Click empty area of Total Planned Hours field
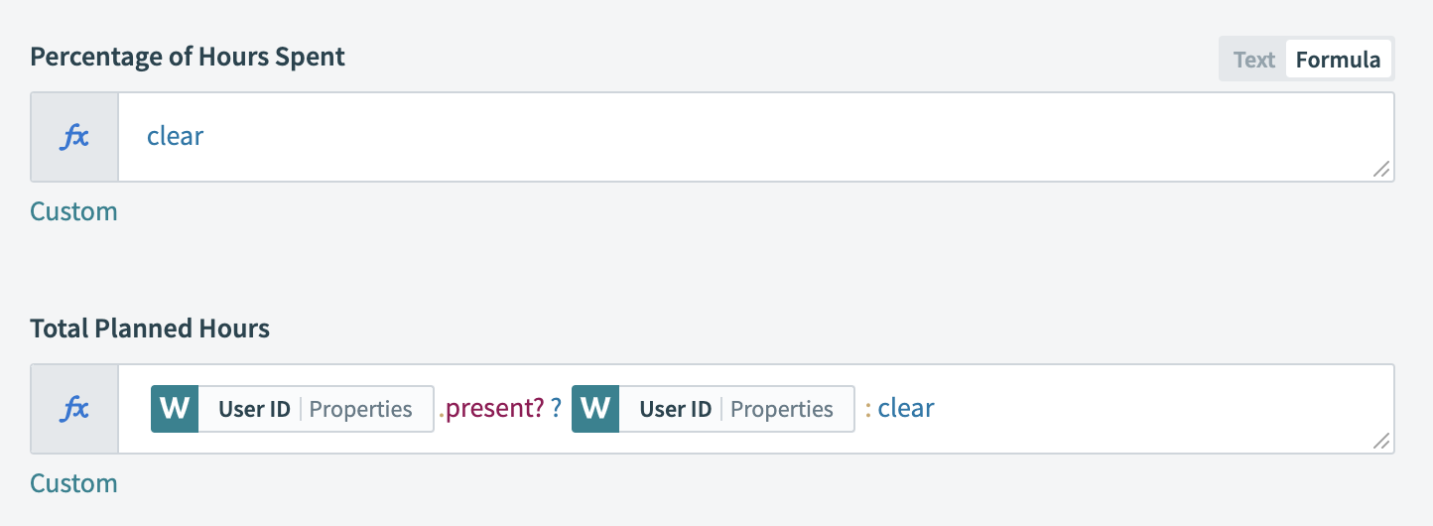Screen dimensions: 1433x526 point(1141,409)
